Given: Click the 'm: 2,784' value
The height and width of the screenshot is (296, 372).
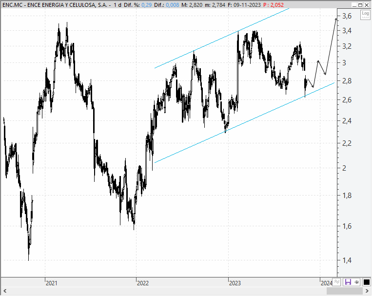Looking at the screenshot, I should (x=215, y=5).
